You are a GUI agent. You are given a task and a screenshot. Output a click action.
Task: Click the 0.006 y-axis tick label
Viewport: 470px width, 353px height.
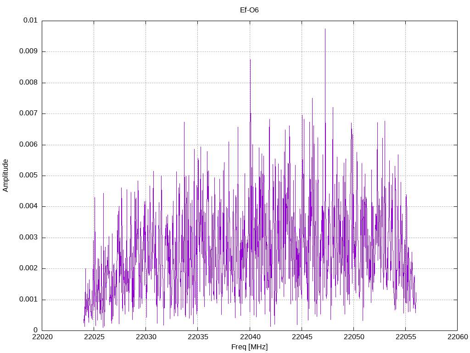tap(28, 145)
